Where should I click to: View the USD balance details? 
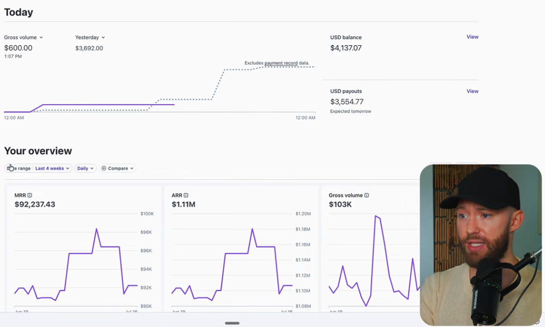[472, 37]
